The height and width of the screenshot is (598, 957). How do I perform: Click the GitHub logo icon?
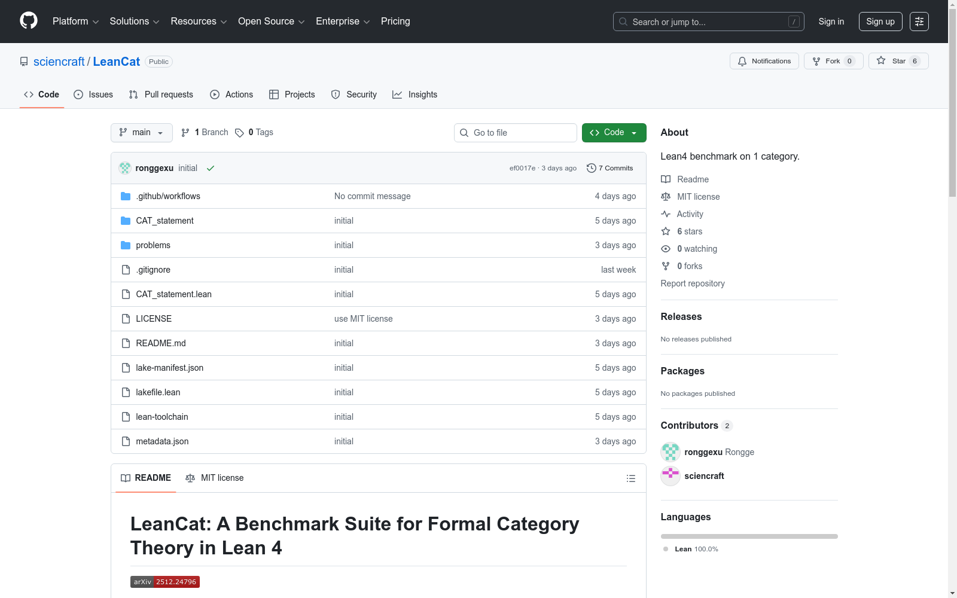(x=29, y=21)
